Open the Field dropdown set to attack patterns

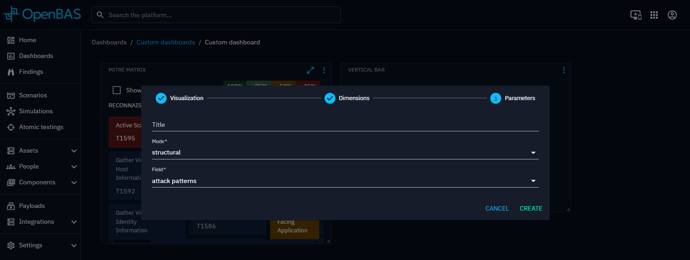(x=345, y=181)
